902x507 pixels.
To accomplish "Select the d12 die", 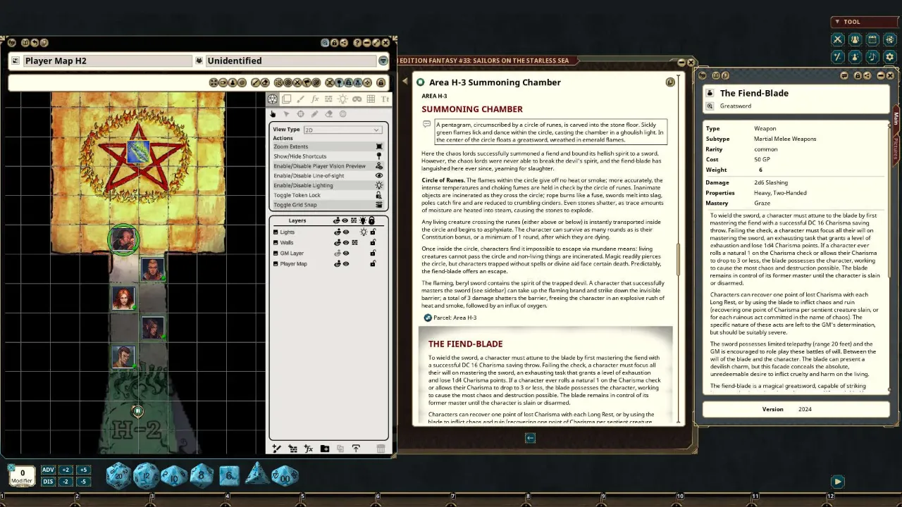I will point(147,475).
